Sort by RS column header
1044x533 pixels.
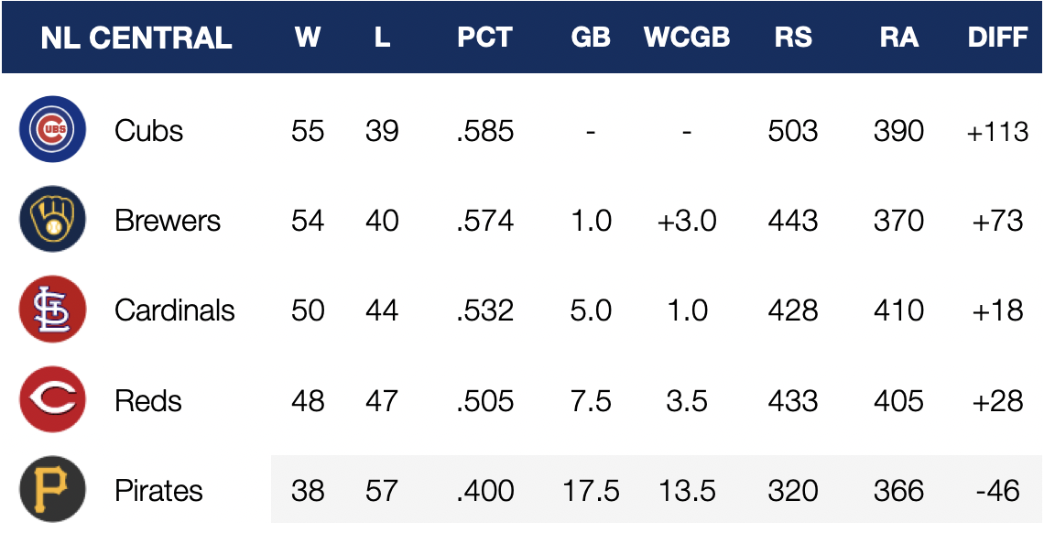[792, 38]
